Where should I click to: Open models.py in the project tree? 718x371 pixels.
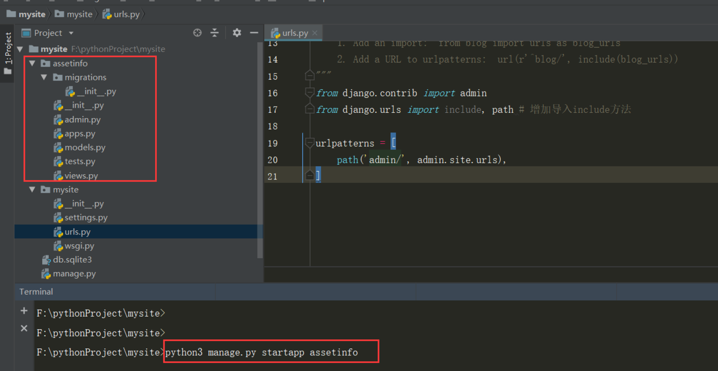pyautogui.click(x=85, y=148)
